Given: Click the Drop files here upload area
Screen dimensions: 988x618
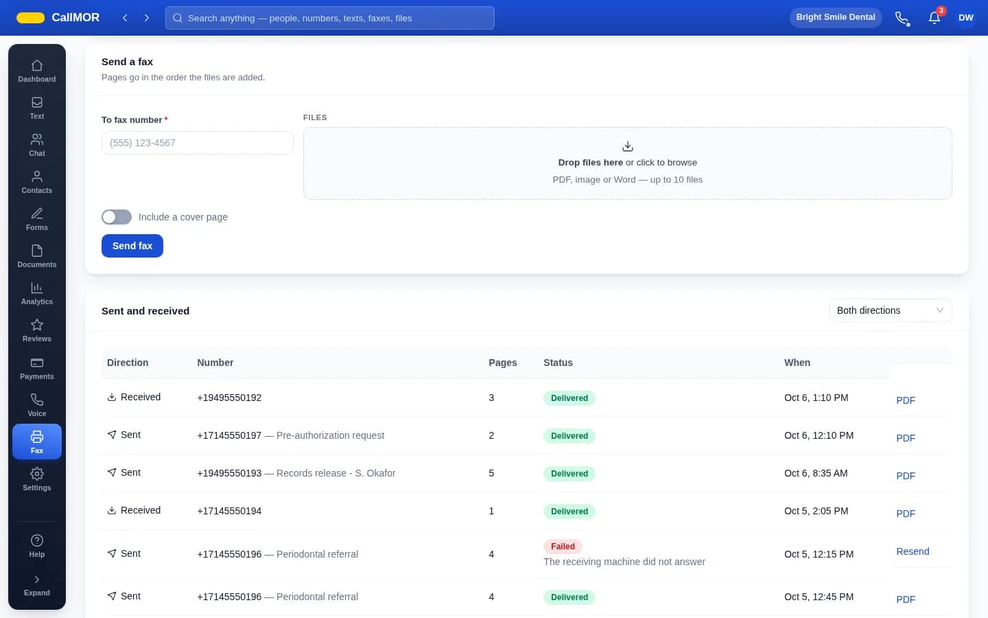Looking at the screenshot, I should pyautogui.click(x=627, y=163).
